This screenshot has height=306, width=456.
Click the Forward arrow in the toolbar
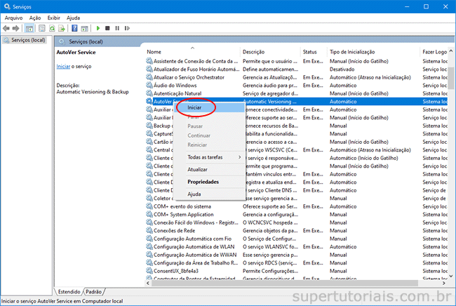pos(16,28)
